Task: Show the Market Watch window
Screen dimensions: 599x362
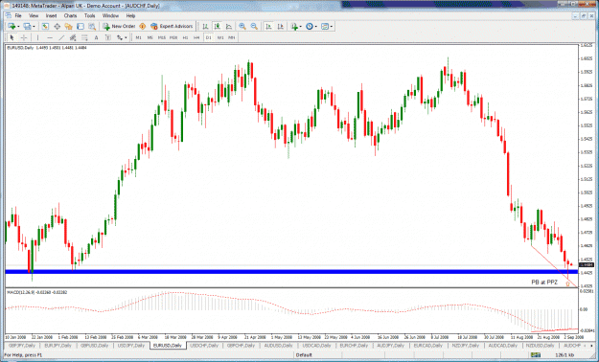Action: (45, 27)
